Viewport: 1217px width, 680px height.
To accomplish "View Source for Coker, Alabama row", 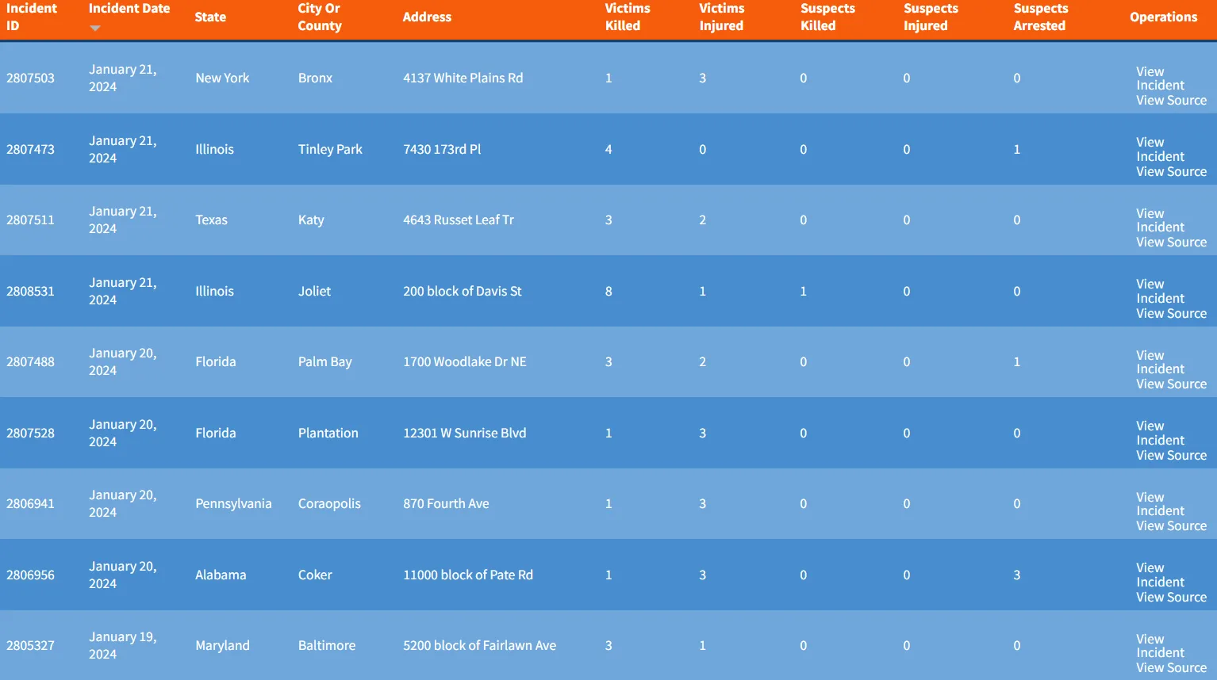I will click(1171, 598).
